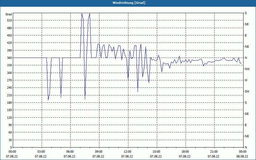The width and height of the screenshot is (256, 160).
Task: Select the W compass label
Action: coord(246,80)
